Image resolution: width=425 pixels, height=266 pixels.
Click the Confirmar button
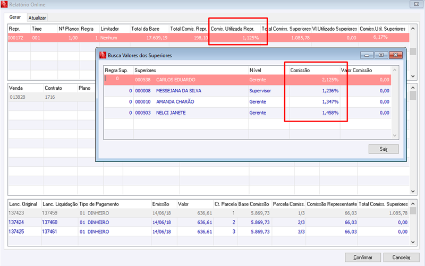coord(363,258)
